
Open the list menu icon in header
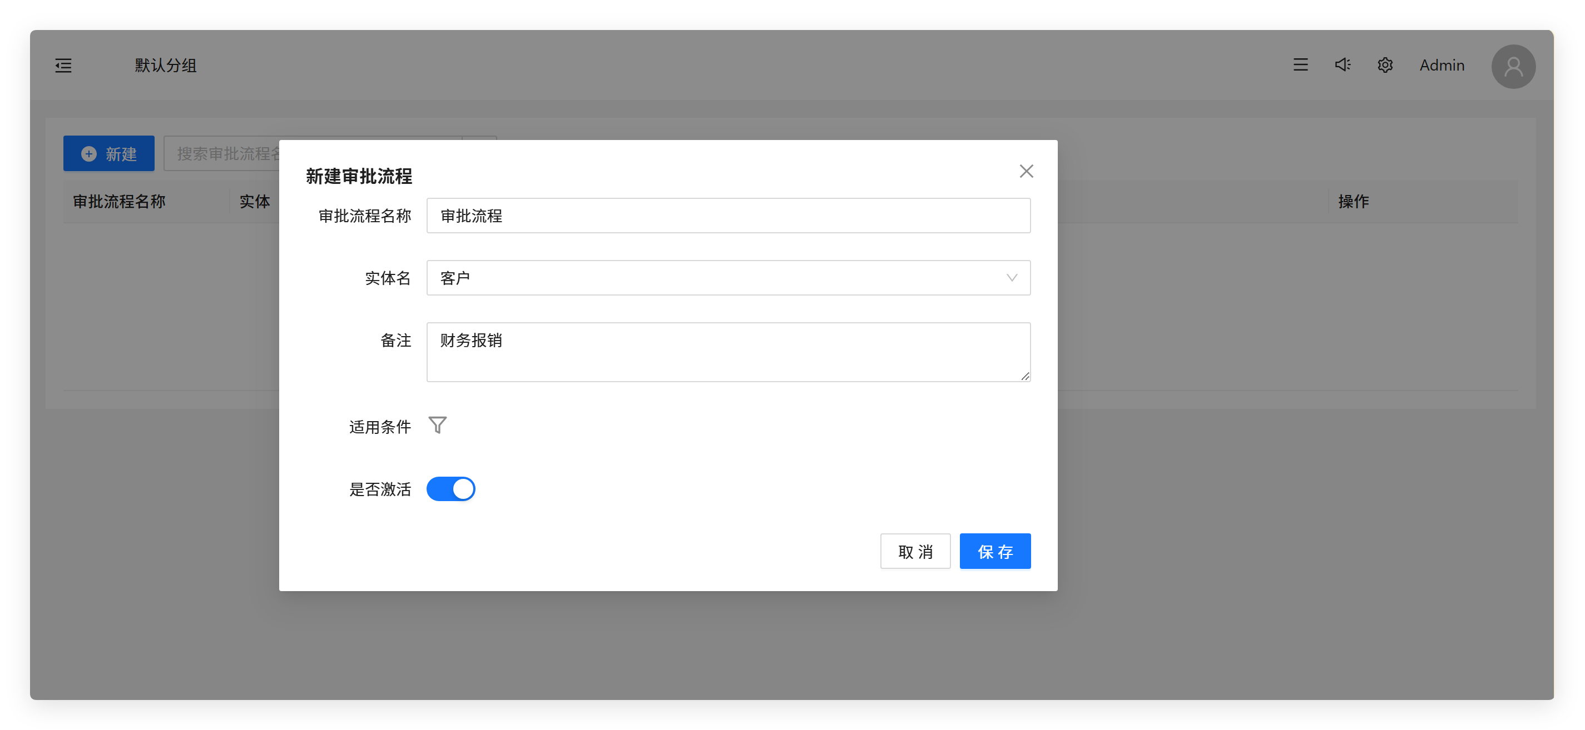[x=1300, y=64]
